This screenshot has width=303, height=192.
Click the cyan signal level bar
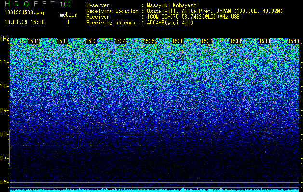pyautogui.click(x=154, y=191)
